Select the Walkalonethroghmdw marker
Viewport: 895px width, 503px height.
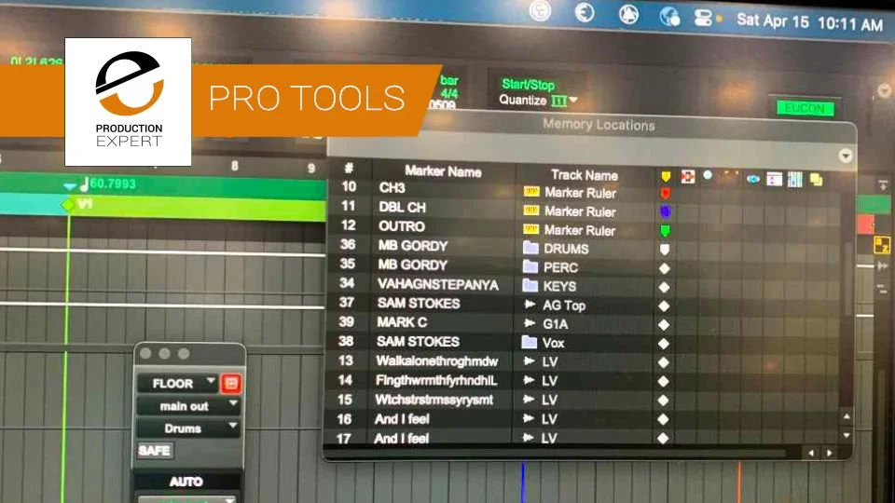(x=436, y=361)
